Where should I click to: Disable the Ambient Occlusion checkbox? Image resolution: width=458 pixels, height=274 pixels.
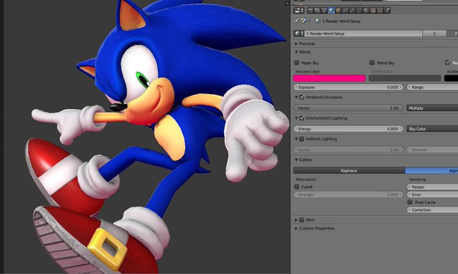tap(302, 97)
